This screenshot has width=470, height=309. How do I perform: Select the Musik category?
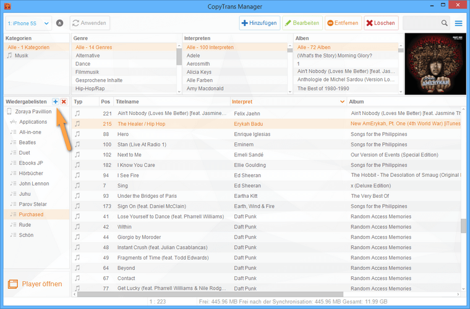(x=36, y=56)
